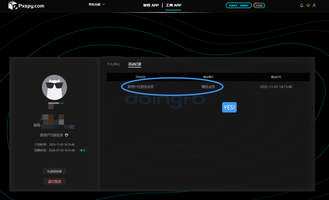
Task: Click the 特惠服务, 定制素材 button
Action: 239,5
